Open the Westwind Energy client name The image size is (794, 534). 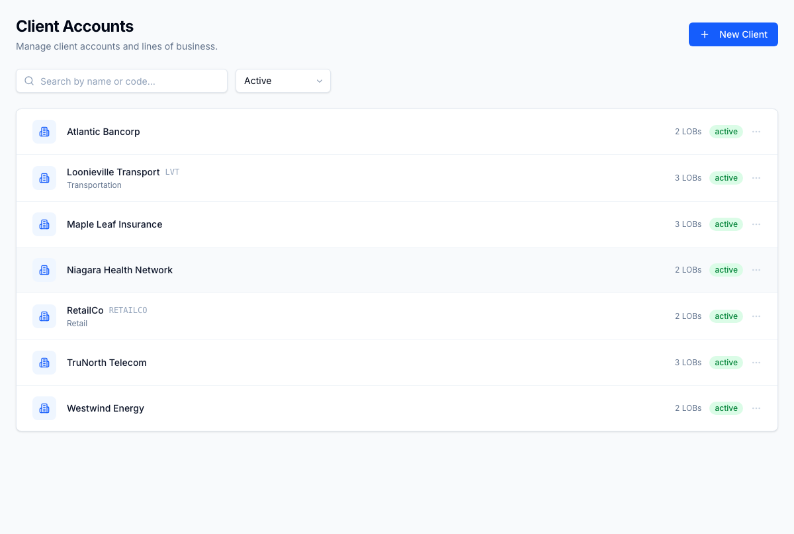click(105, 408)
